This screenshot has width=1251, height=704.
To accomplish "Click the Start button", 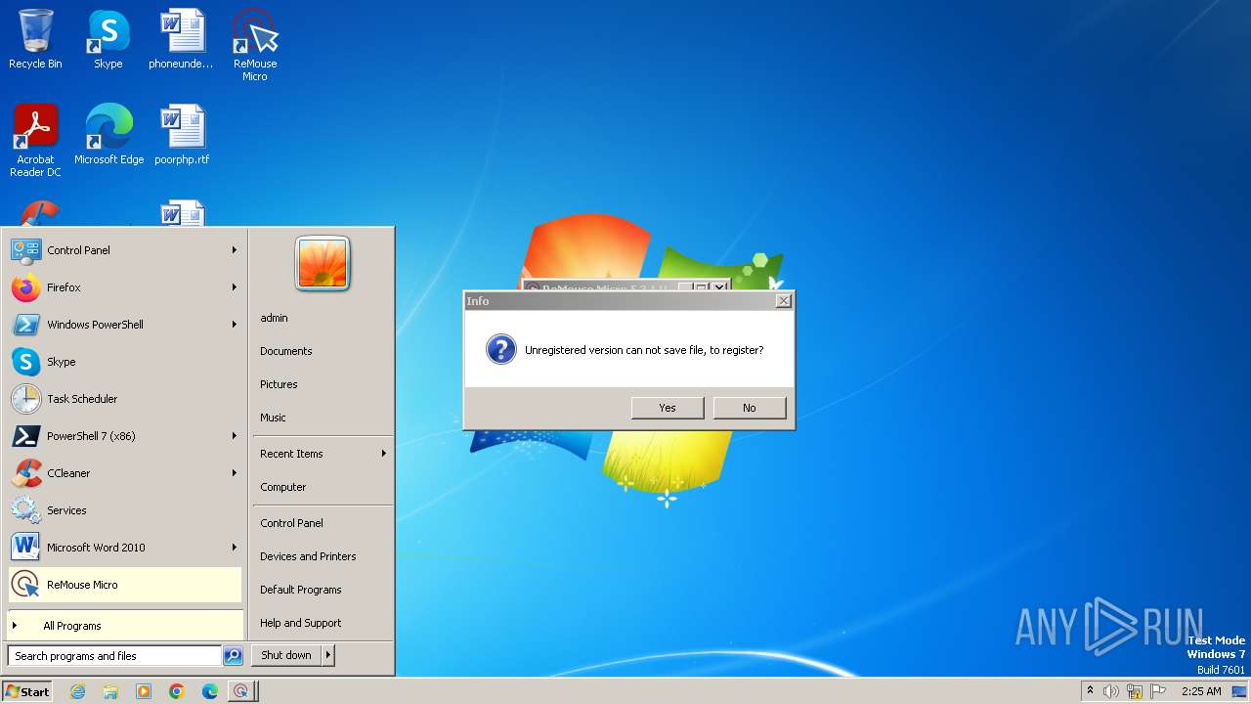I will [27, 691].
